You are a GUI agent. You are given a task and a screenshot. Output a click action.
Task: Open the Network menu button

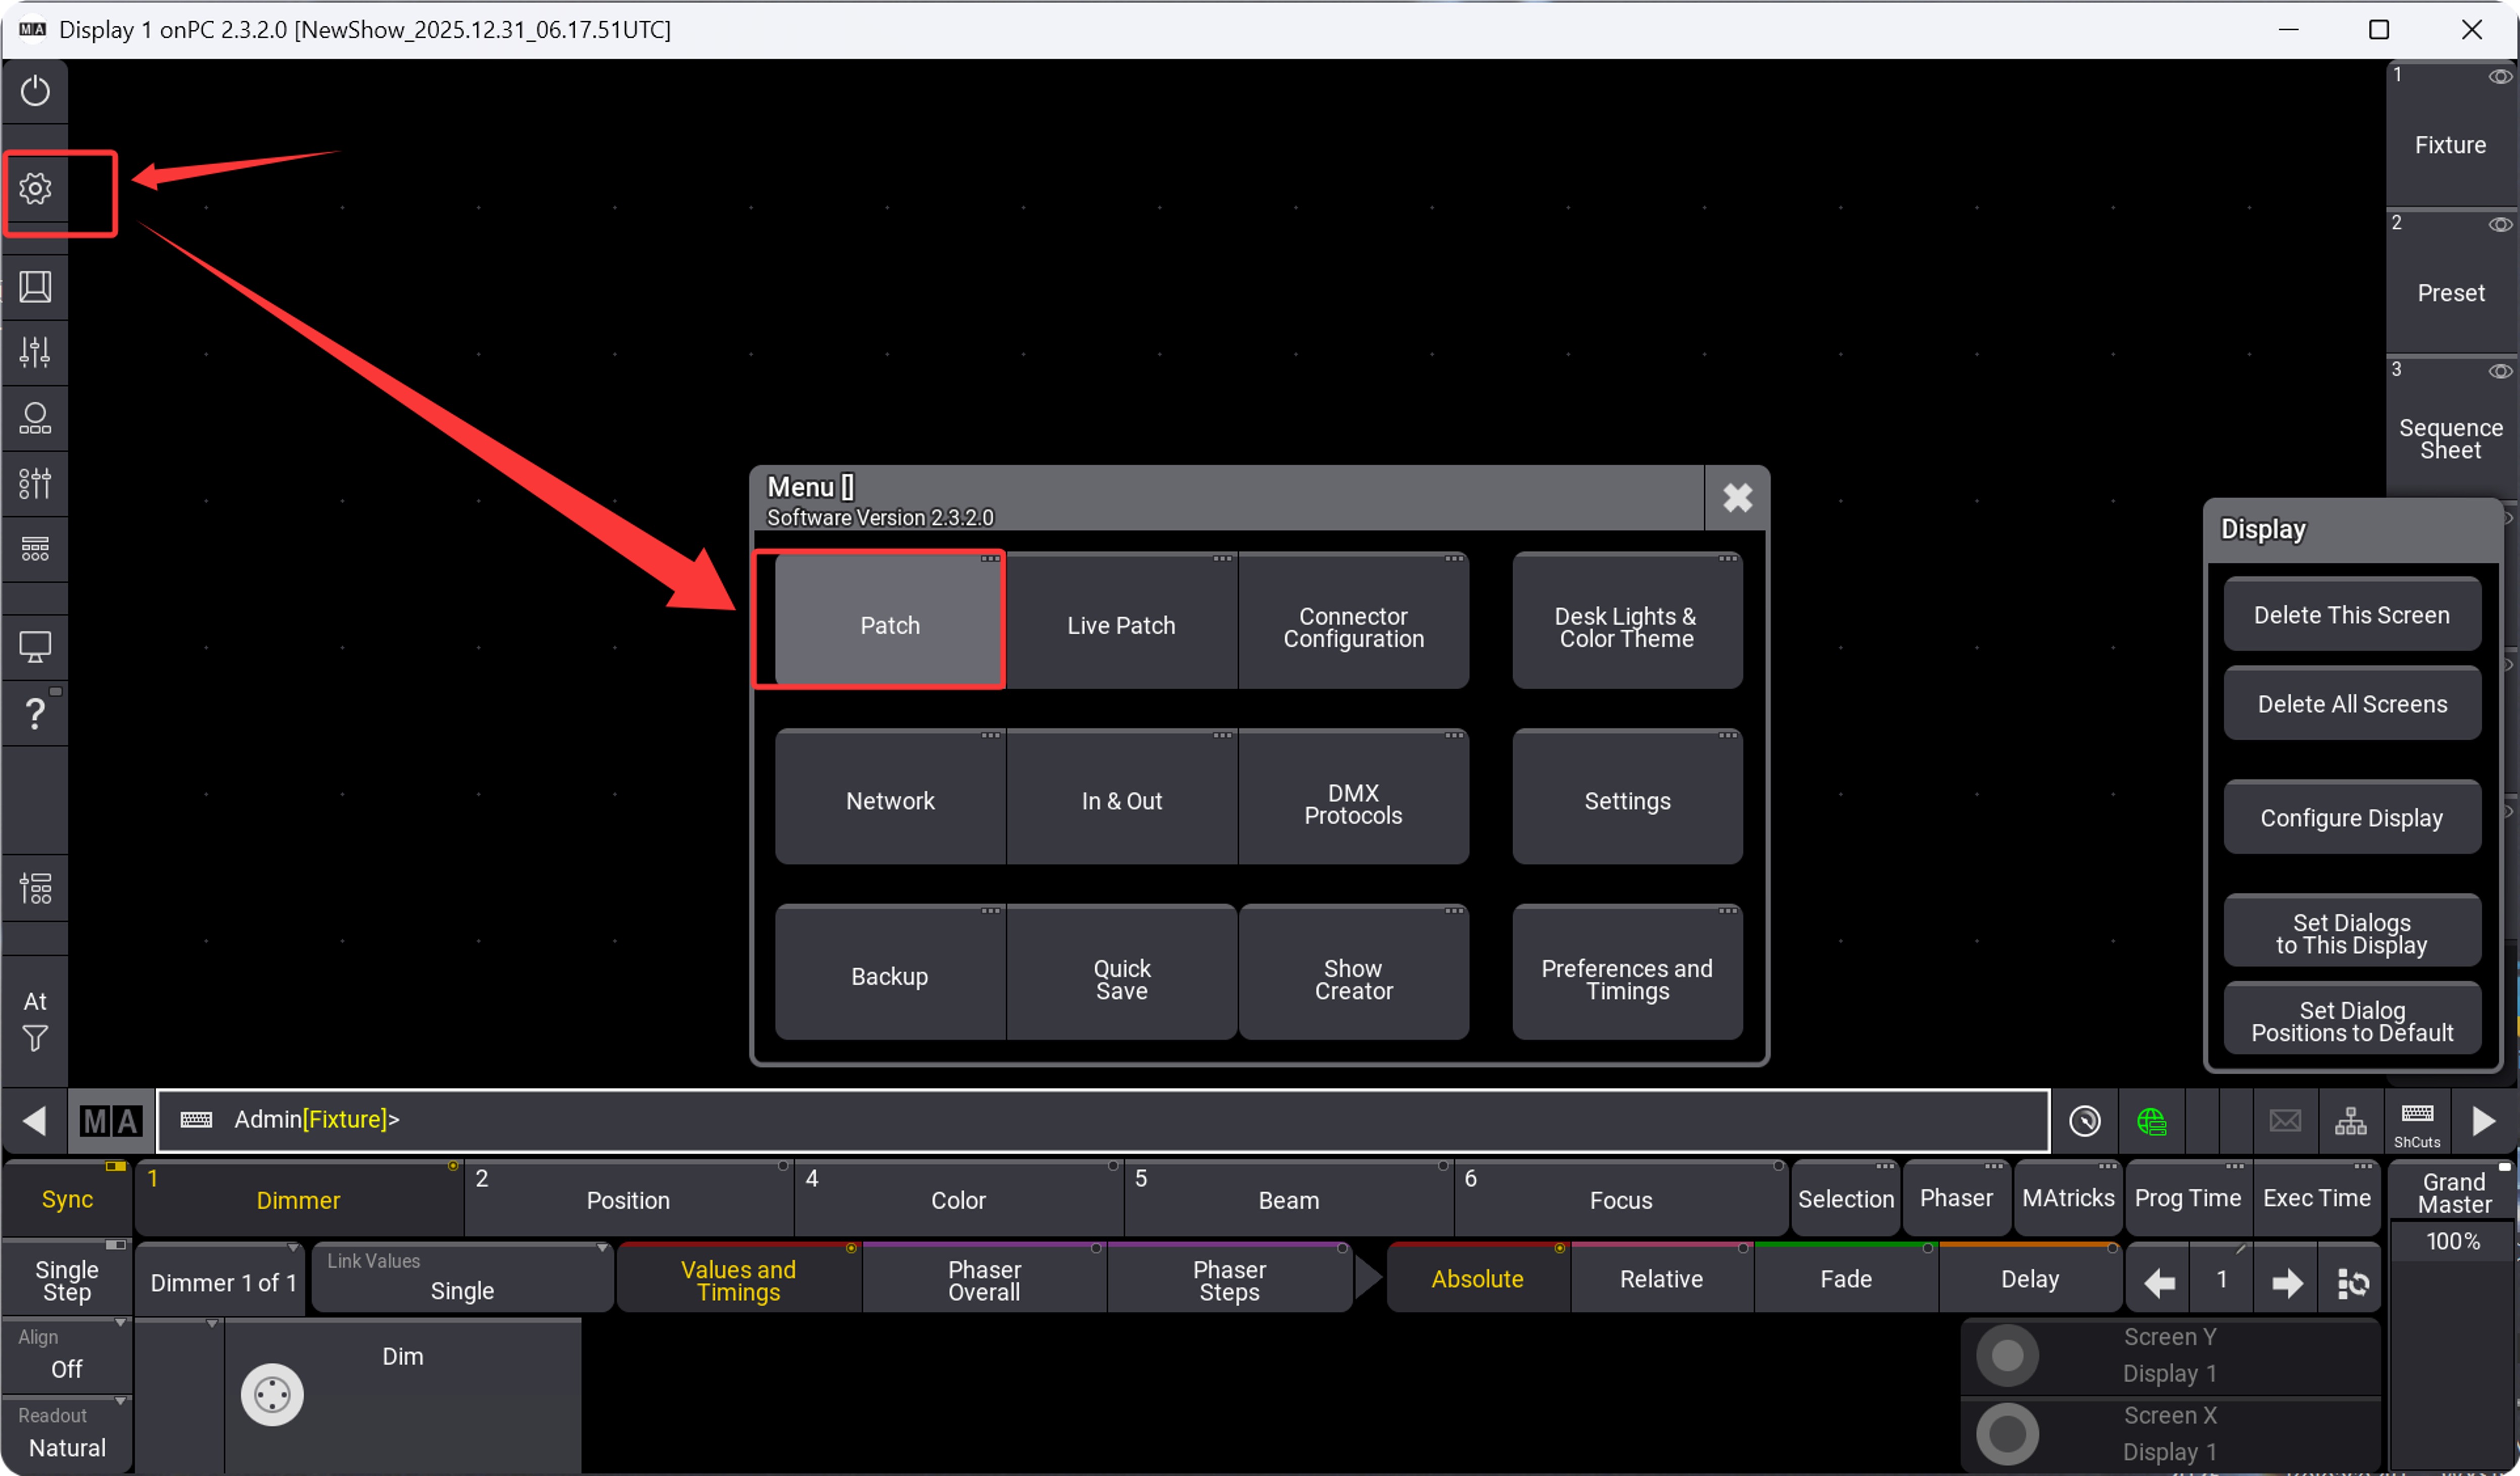coord(890,801)
